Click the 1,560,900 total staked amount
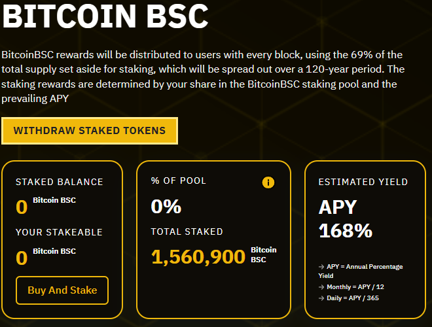 tap(198, 257)
